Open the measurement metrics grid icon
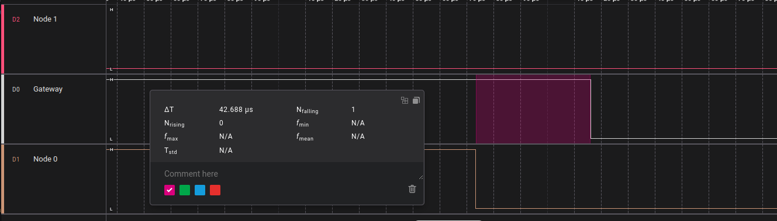Image resolution: width=777 pixels, height=221 pixels. coord(404,100)
